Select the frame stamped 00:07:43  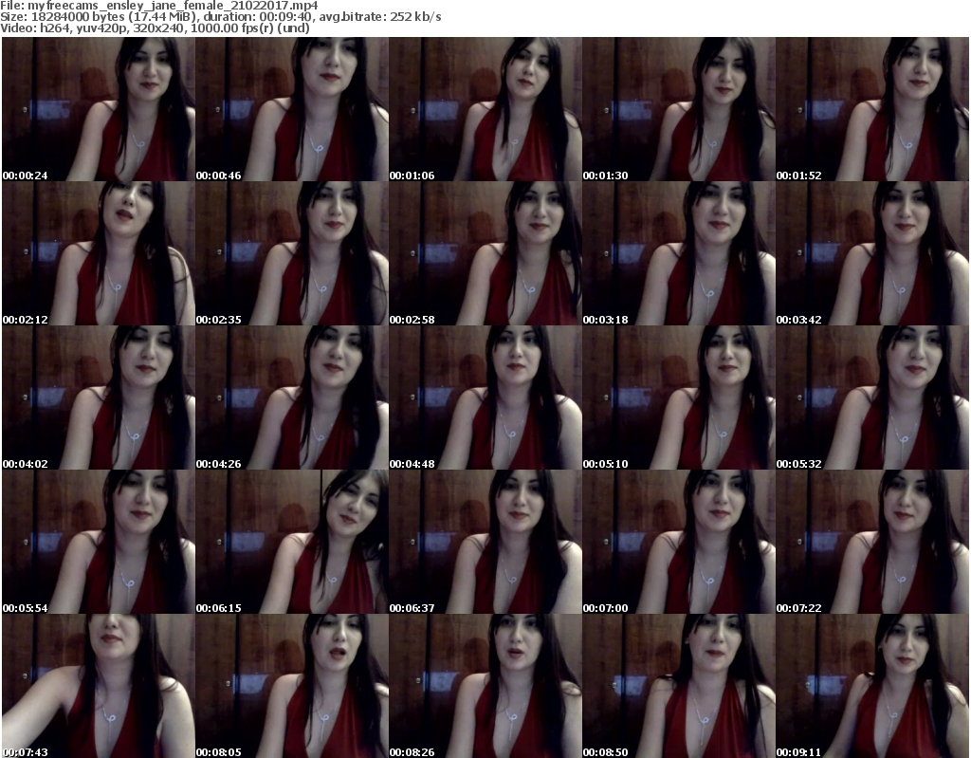pyautogui.click(x=99, y=686)
